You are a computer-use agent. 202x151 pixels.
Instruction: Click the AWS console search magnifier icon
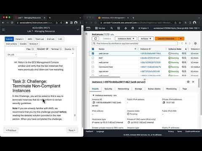coord(112,28)
